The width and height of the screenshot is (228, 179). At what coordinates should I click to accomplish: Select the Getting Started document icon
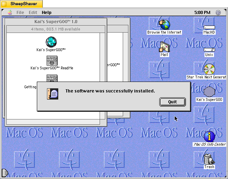(x=52, y=78)
